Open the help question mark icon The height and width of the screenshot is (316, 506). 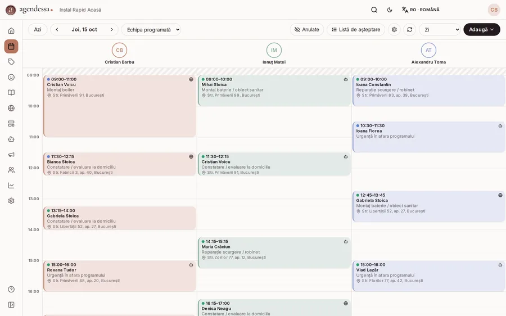[x=11, y=289]
